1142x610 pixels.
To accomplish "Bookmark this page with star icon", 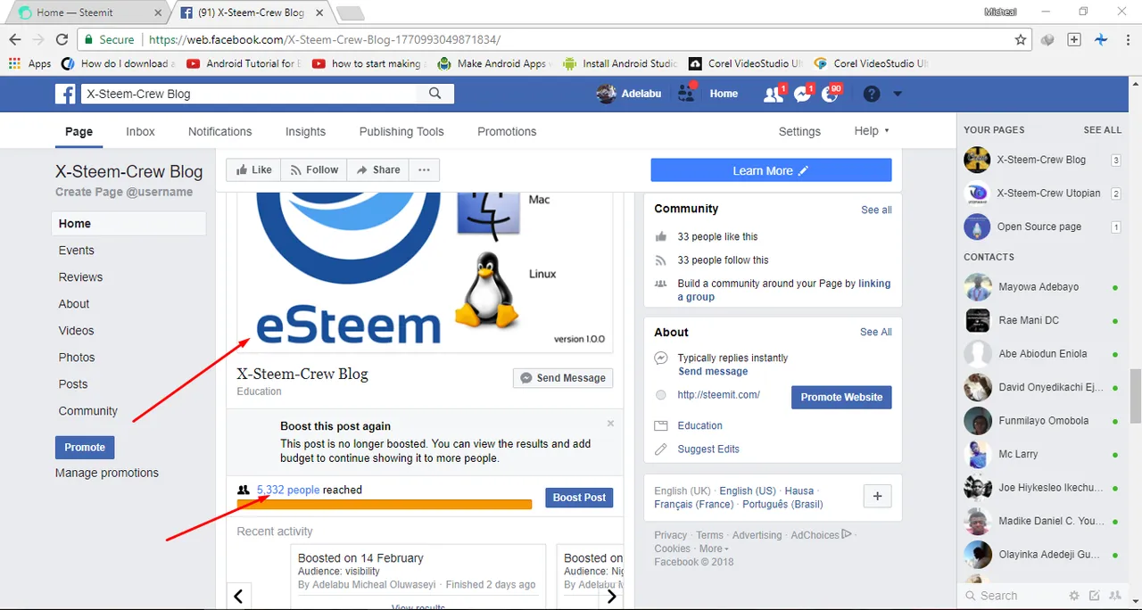I will click(1021, 39).
